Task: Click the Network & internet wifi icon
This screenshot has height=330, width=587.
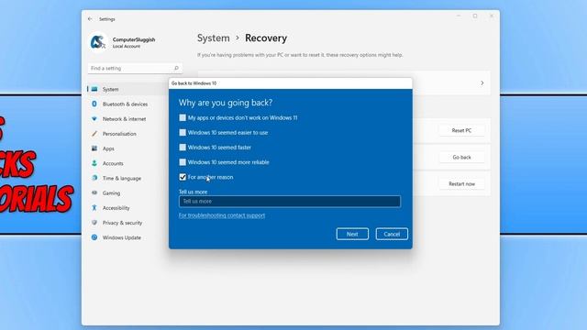Action: coord(94,118)
